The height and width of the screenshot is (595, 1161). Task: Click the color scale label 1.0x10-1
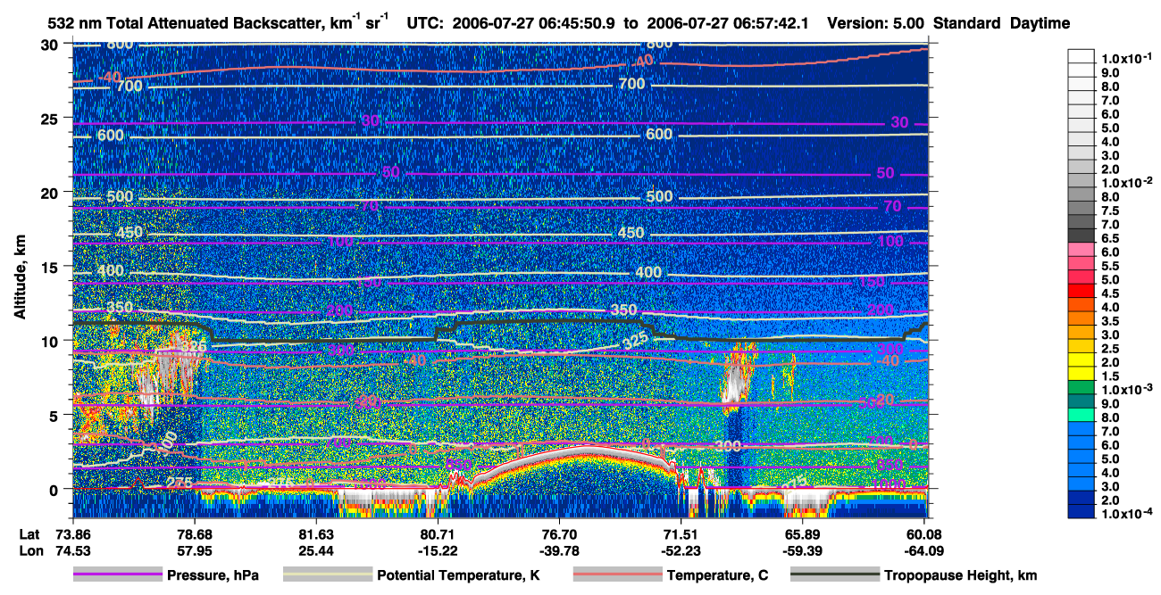pyautogui.click(x=1129, y=57)
